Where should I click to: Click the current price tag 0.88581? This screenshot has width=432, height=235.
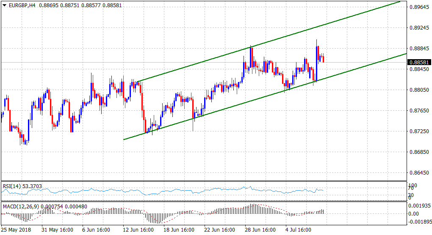click(418, 63)
